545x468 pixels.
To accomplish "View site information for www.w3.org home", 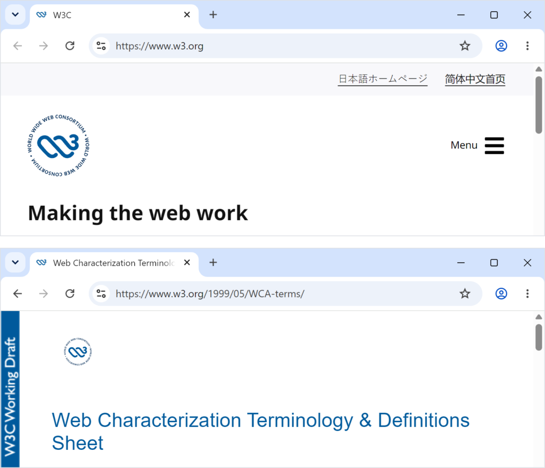I will click(101, 46).
